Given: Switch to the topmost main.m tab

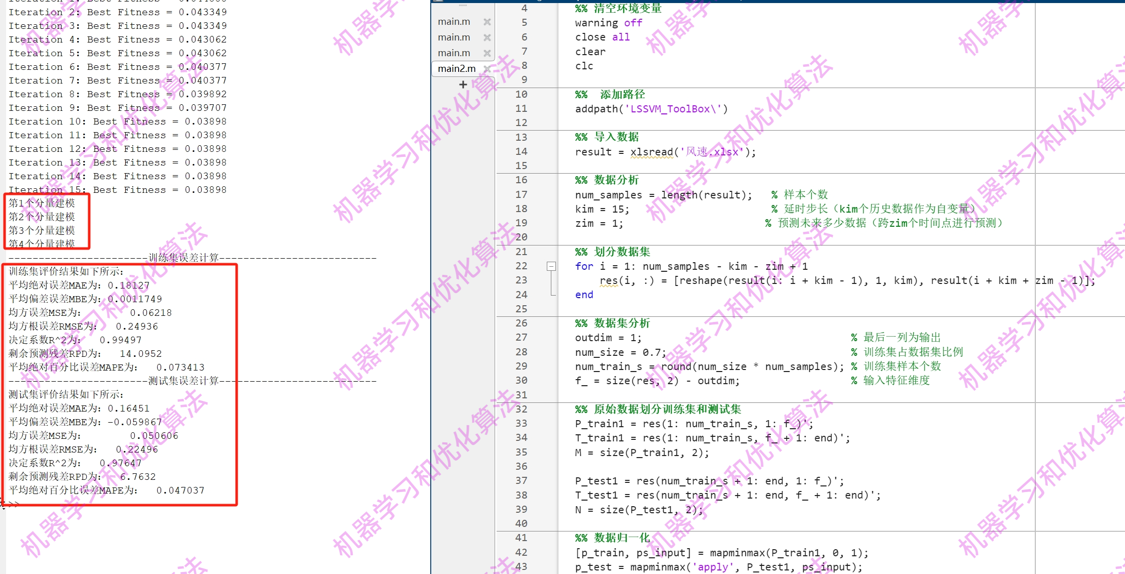Looking at the screenshot, I should point(454,22).
